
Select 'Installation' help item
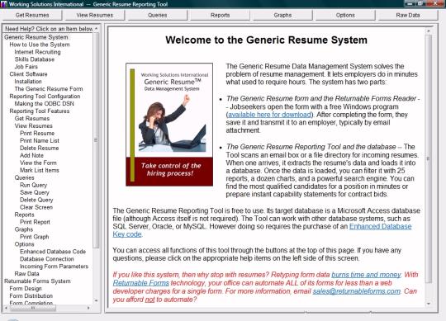[28, 82]
